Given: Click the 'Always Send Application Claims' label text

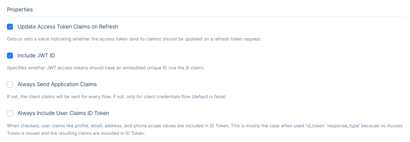Looking at the screenshot, I should [57, 84].
